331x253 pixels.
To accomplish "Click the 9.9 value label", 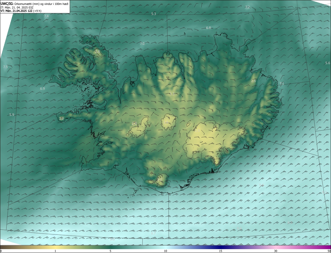I will pos(112,240).
